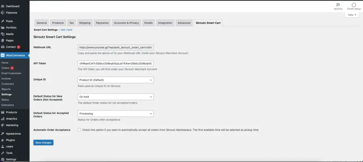Switch to the General tab
The image size is (363, 162).
click(x=42, y=23)
